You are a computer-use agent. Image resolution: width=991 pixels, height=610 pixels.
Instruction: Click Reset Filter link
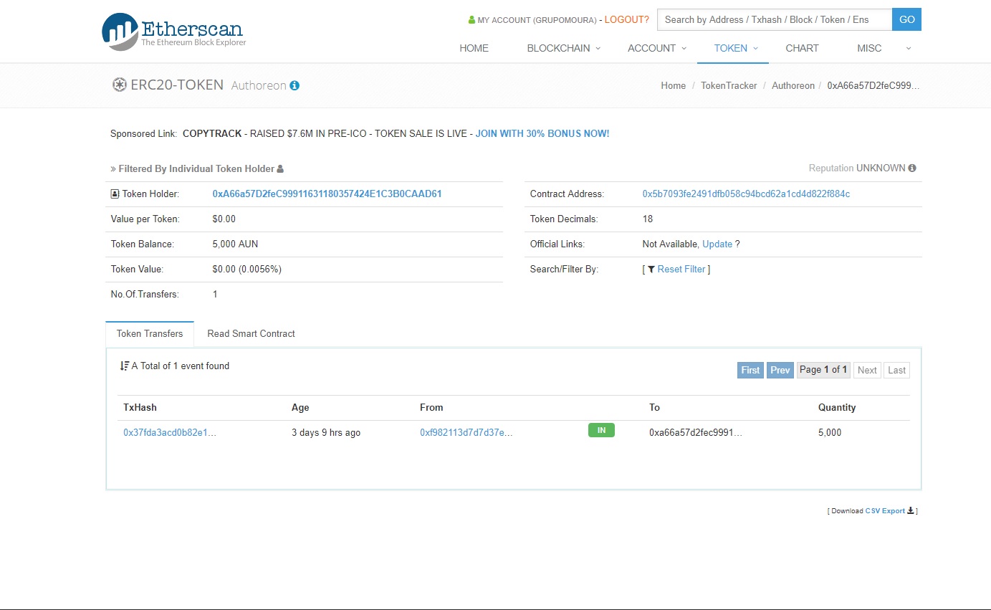(x=681, y=269)
